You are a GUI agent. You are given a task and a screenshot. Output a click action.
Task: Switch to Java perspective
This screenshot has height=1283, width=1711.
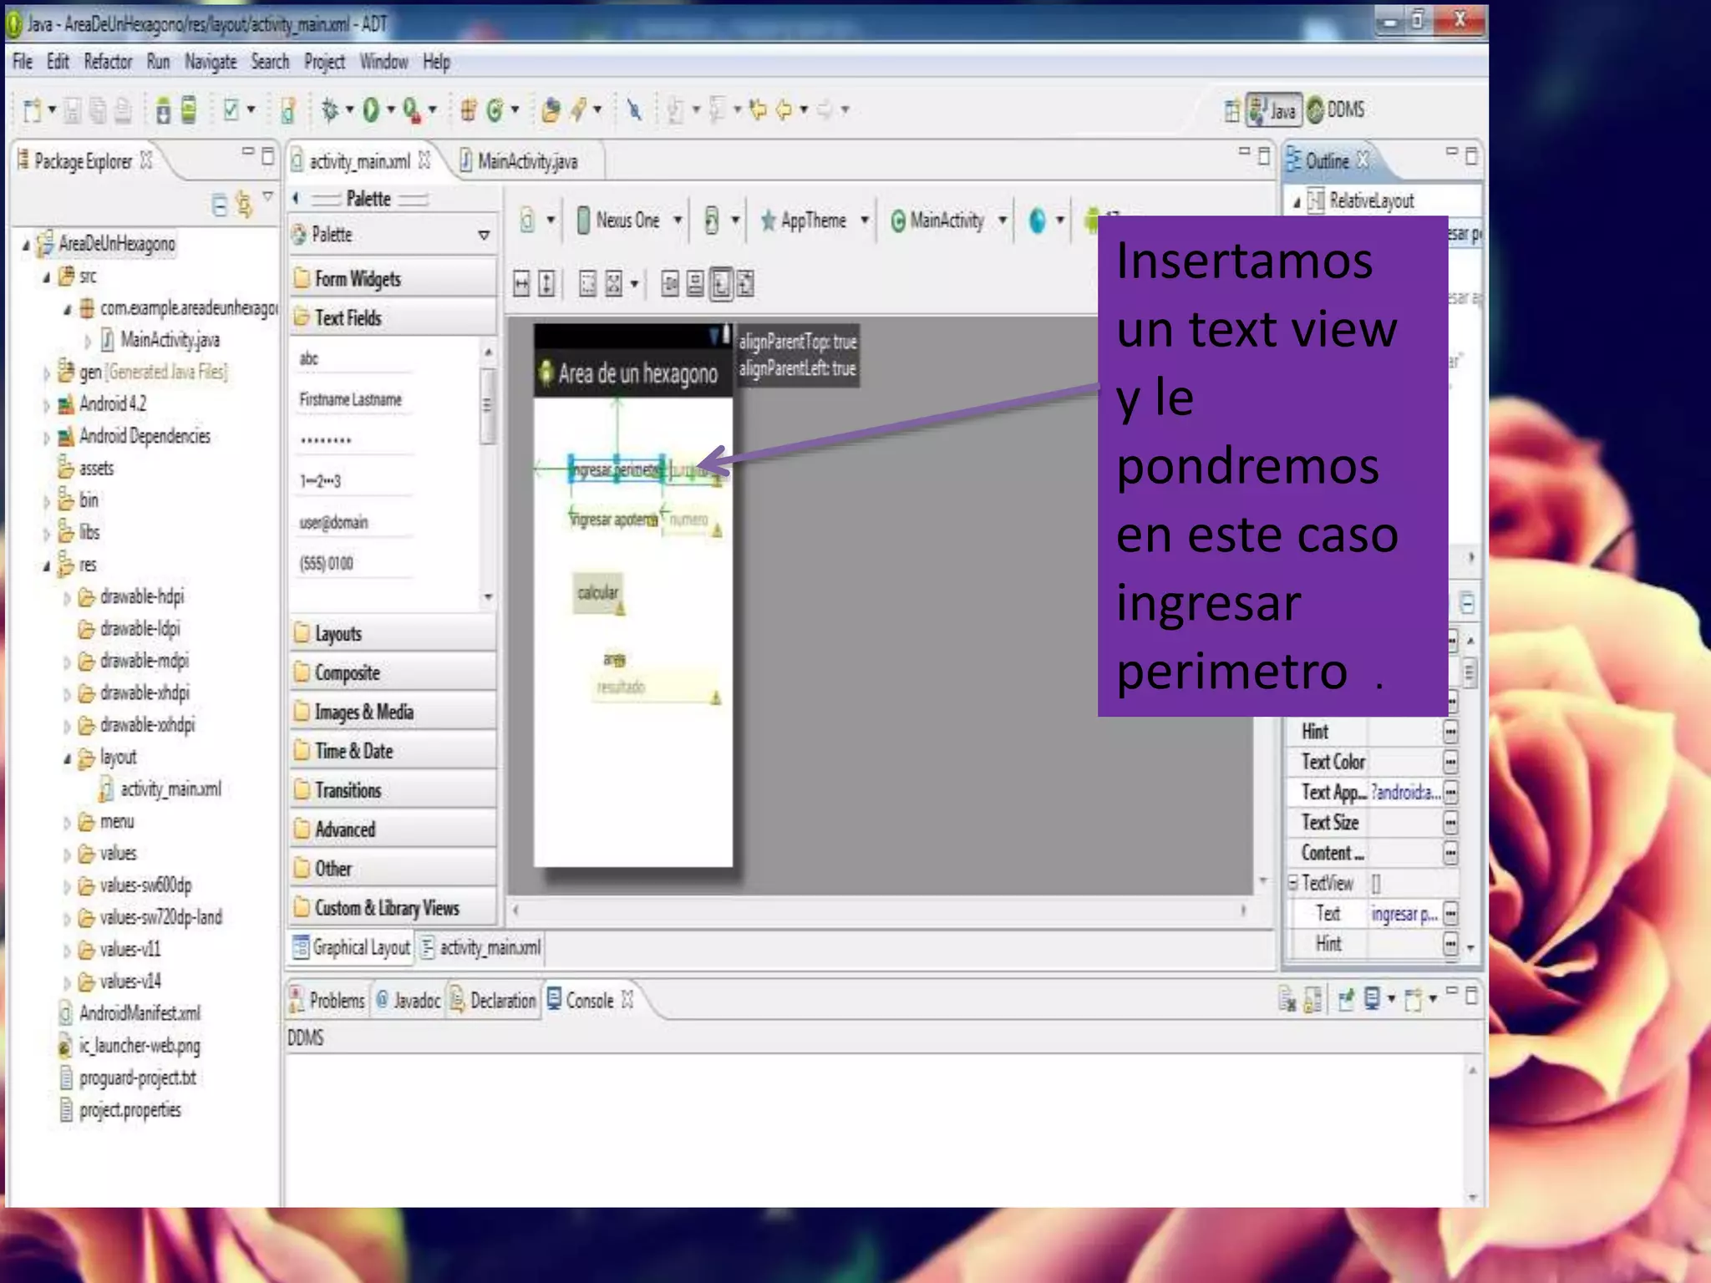point(1273,110)
